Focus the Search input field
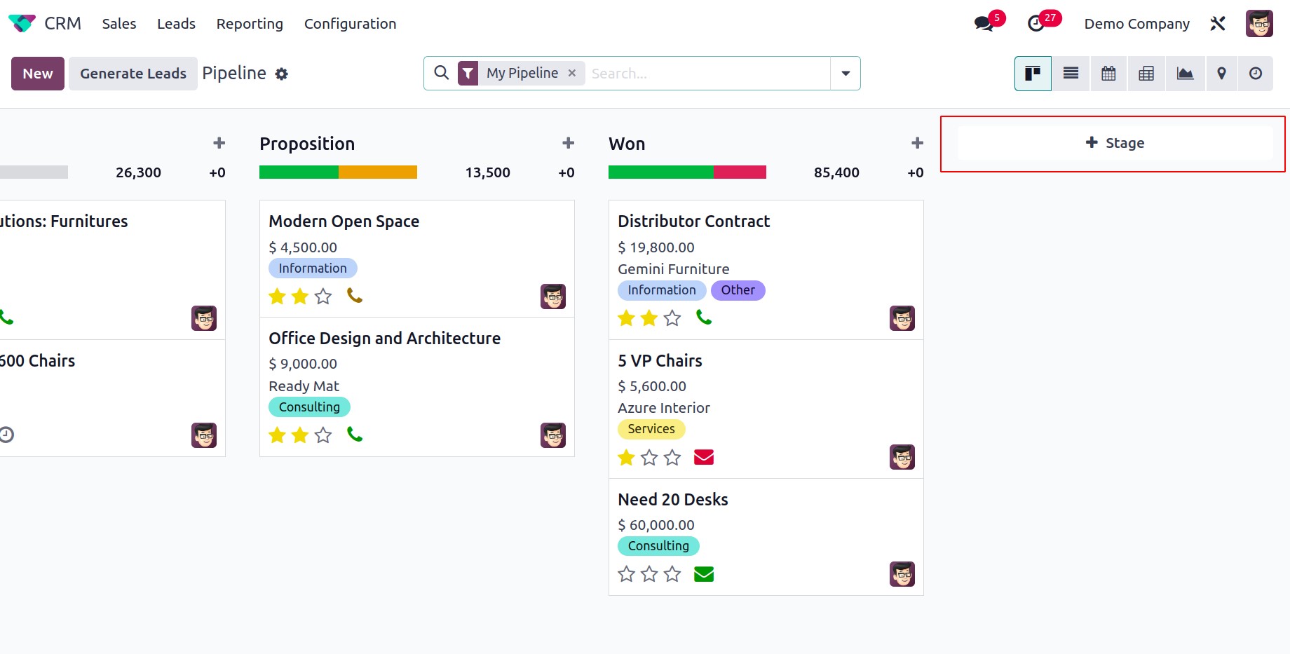 click(x=708, y=74)
